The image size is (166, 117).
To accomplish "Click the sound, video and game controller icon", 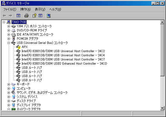I will 13,93.
